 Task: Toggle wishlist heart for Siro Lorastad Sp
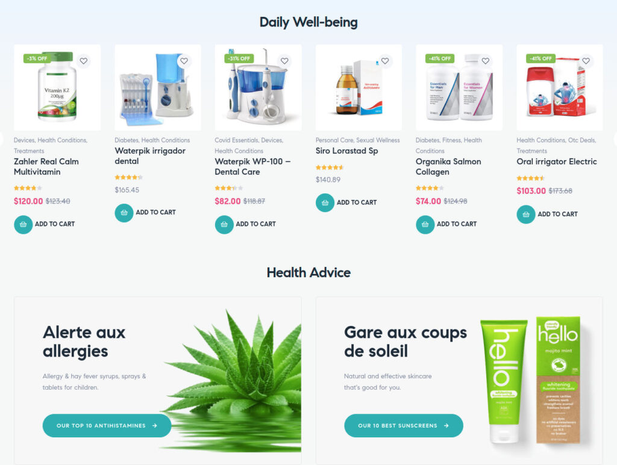tap(385, 61)
